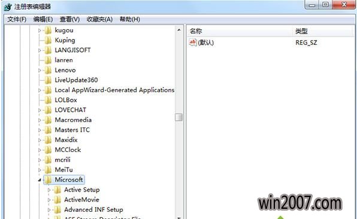Viewport: 357px width, 219px height.
Task: Click the ActiveMovie folder icon
Action: tap(58, 200)
